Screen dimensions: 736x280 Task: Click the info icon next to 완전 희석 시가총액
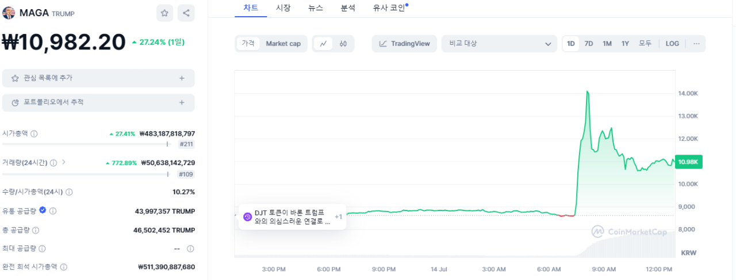tap(64, 267)
